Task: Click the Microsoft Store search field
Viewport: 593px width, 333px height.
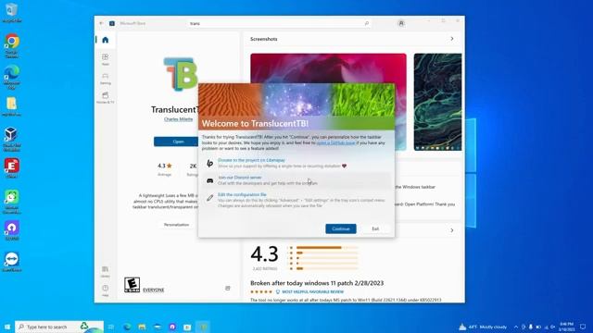Action: (x=280, y=23)
